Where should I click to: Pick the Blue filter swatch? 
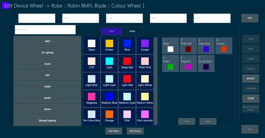[x=127, y=46]
